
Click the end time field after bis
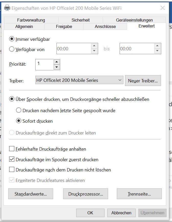pos(137,49)
